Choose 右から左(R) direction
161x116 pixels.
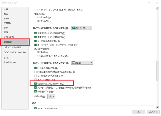pyautogui.click(x=38, y=17)
